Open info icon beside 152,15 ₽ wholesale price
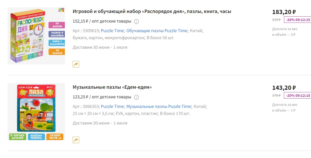The image size is (311, 158). (x=136, y=21)
